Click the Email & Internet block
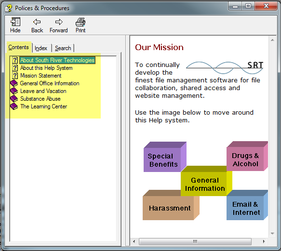 pos(247,205)
